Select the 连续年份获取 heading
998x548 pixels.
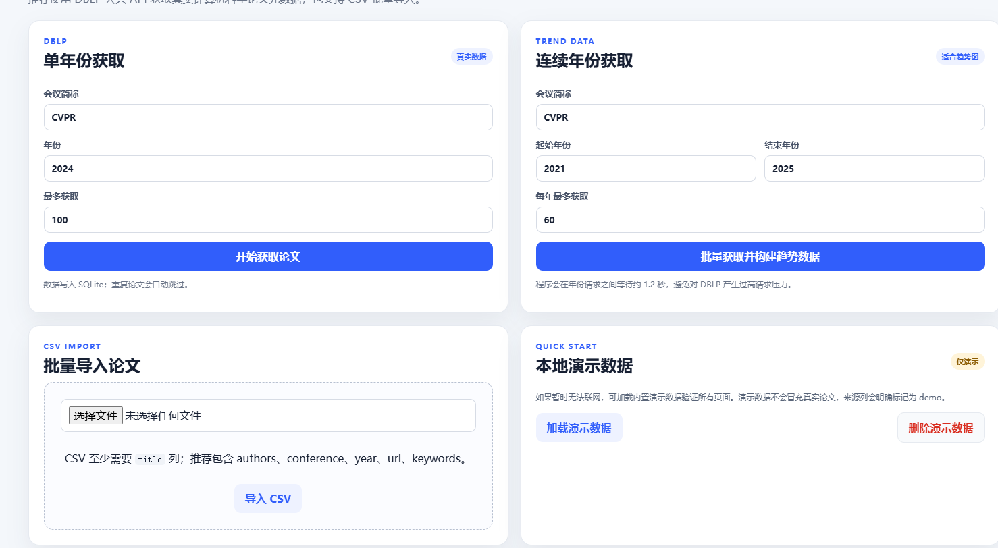point(585,61)
